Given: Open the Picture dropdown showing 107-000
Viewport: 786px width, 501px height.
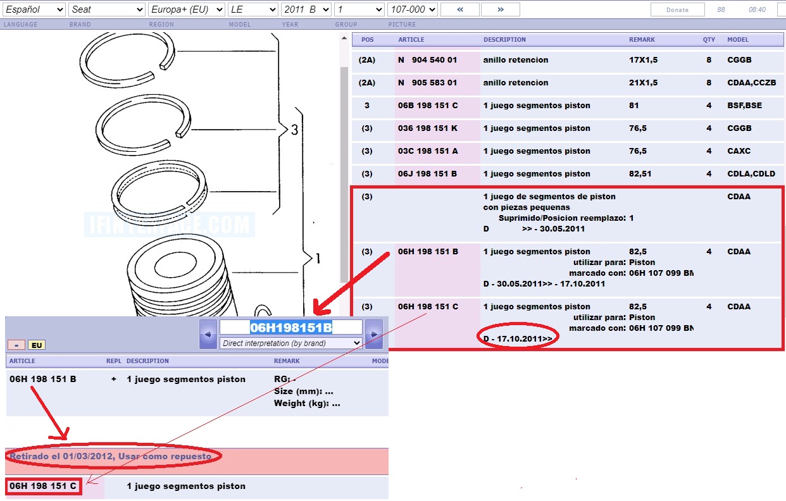Looking at the screenshot, I should [412, 9].
